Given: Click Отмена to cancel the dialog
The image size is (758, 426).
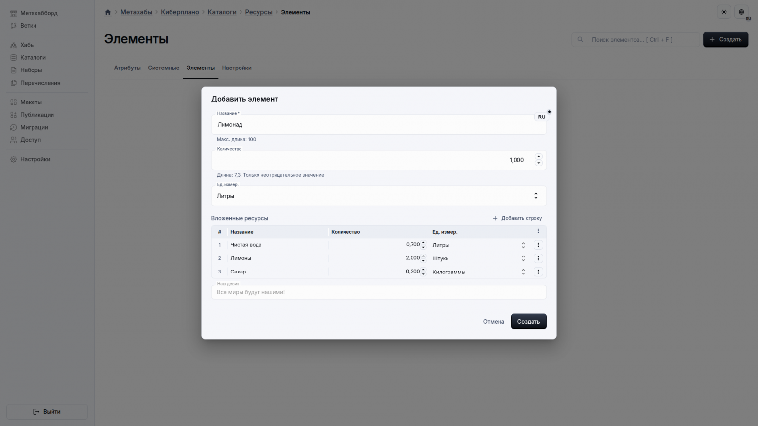Looking at the screenshot, I should pyautogui.click(x=494, y=322).
